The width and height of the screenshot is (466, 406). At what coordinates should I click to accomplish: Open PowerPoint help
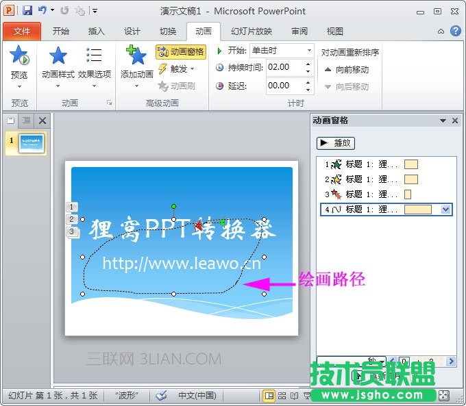455,31
